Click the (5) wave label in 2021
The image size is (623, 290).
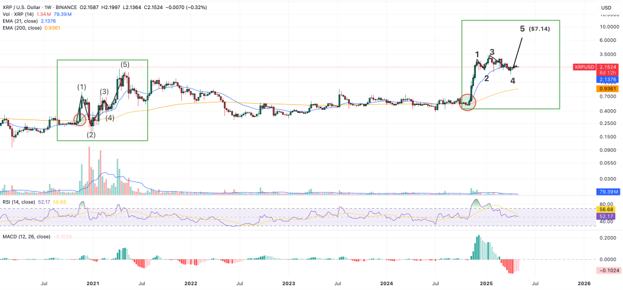[125, 64]
